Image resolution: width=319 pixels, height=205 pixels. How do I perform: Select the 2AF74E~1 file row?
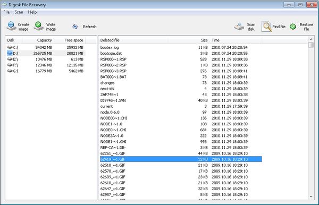click(181, 95)
